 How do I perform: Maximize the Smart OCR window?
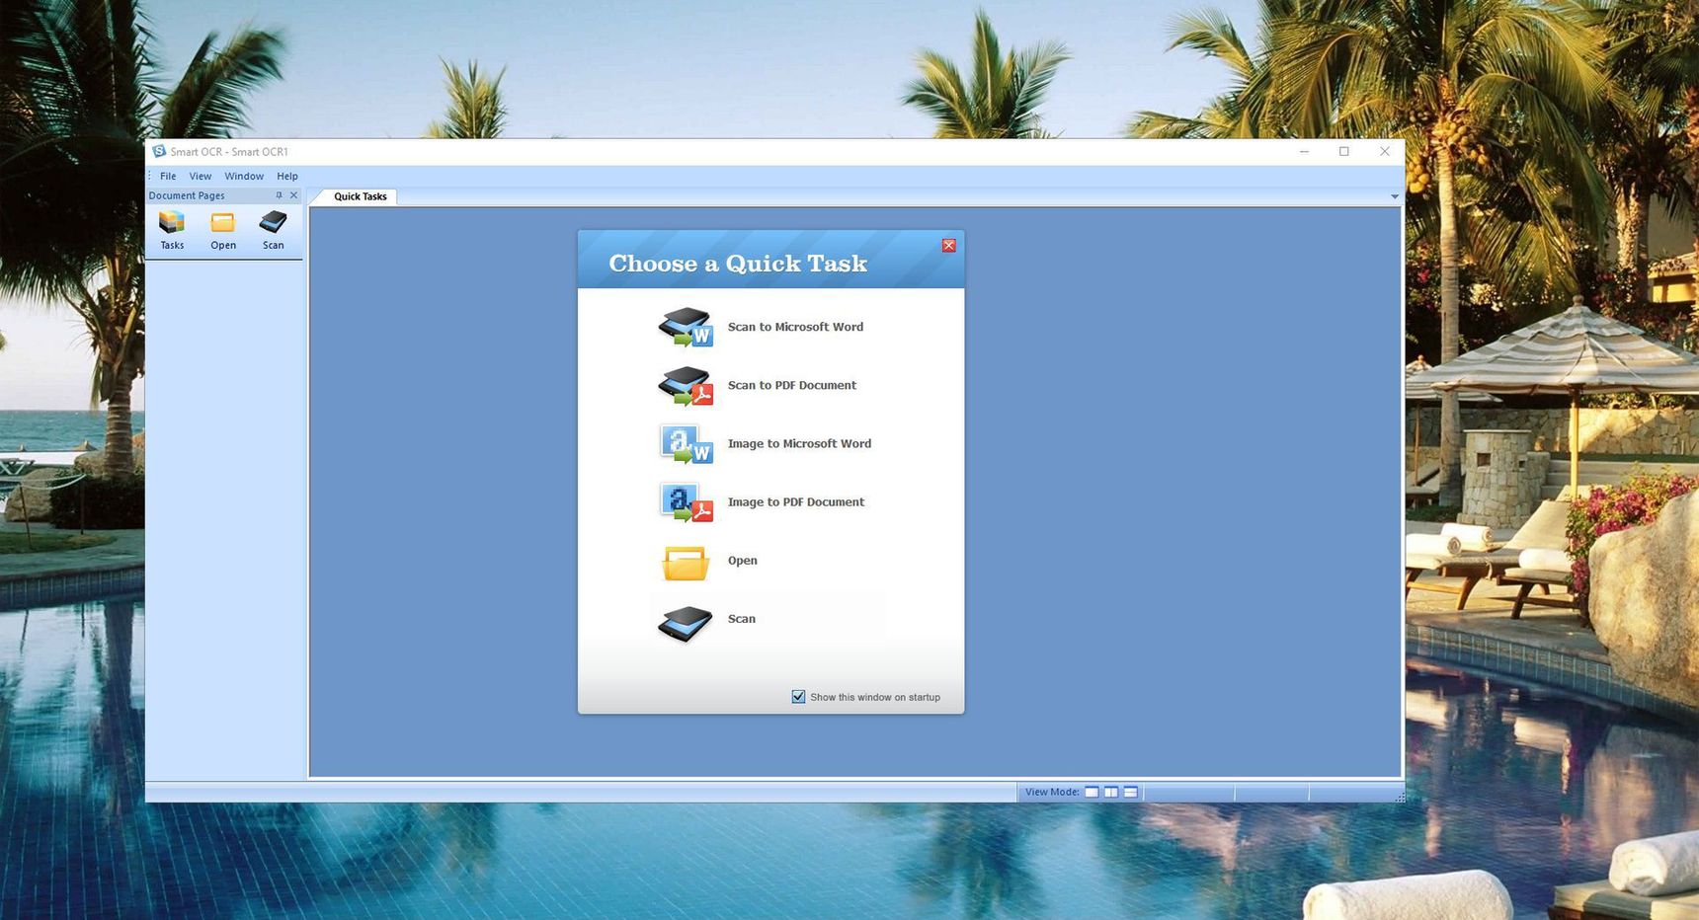1344,151
